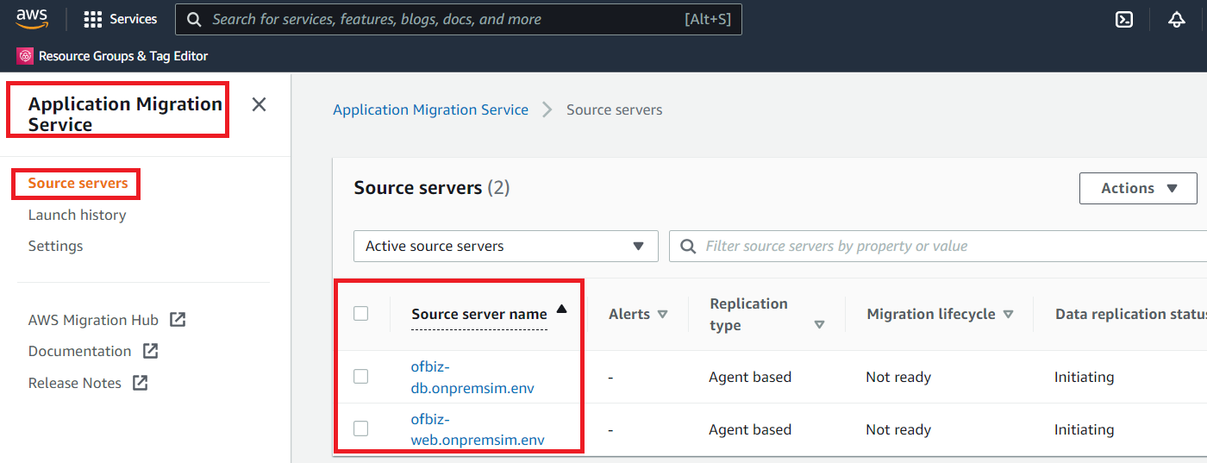Click Agent based in the ofbiz-db row

click(x=750, y=377)
